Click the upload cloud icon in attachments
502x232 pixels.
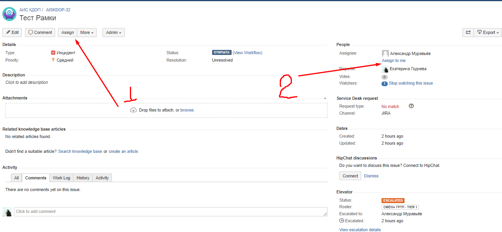(x=133, y=110)
